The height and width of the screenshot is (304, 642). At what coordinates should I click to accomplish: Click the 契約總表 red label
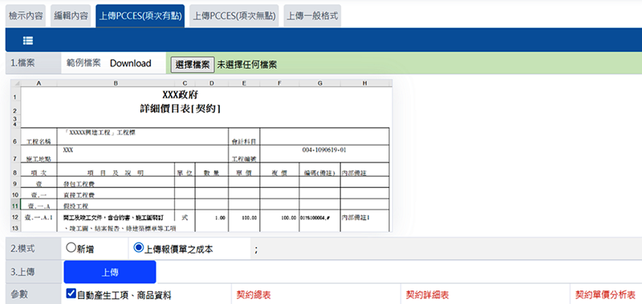point(254,295)
